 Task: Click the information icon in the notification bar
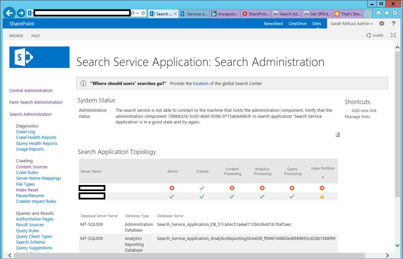(x=83, y=83)
